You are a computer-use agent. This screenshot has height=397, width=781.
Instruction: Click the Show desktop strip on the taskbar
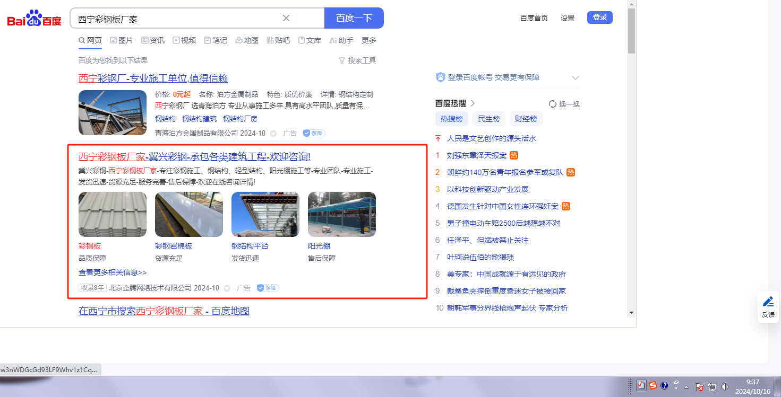778,386
